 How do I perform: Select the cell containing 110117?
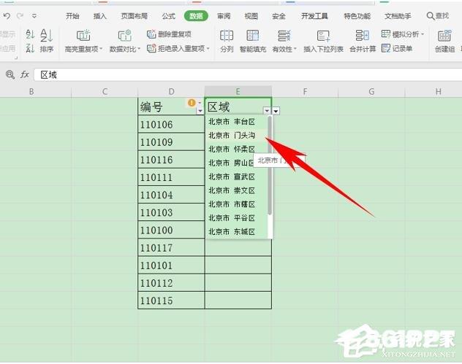171,247
